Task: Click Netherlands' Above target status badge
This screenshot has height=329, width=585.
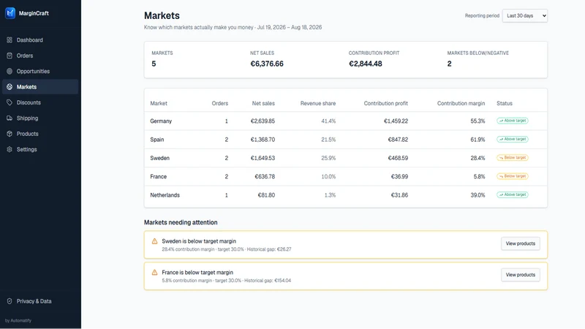Action: point(513,194)
